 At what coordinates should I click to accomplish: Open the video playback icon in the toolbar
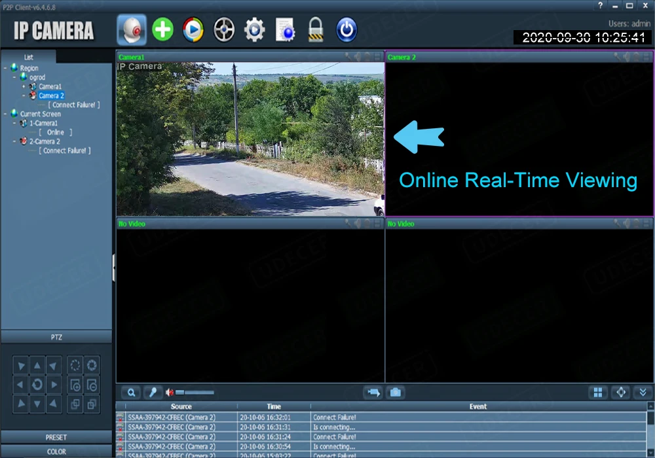coord(193,29)
